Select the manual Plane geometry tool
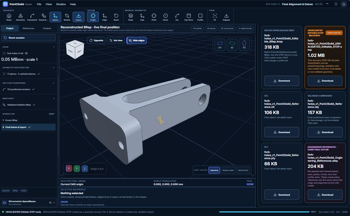Image resolution: width=350 pixels, height=216 pixels. [x=131, y=17]
